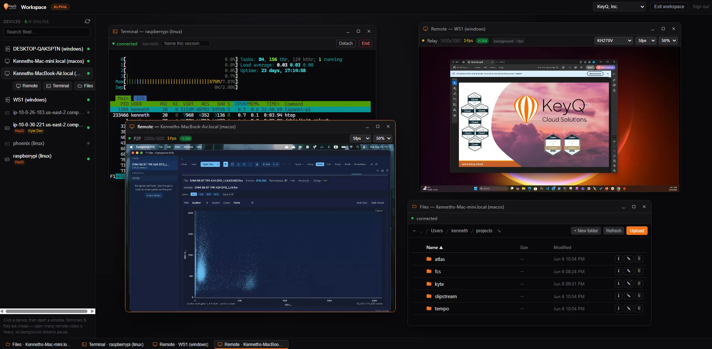This screenshot has height=349, width=712.
Task: Switch to Remote WS1 taskbar tab
Action: (181, 345)
